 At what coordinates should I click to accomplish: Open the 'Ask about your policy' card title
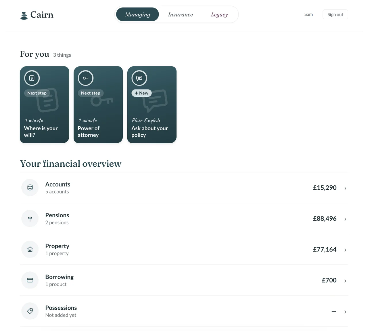[149, 132]
